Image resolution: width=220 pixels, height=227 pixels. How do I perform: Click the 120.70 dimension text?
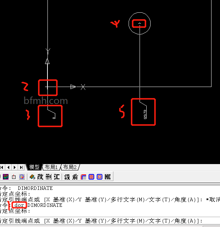point(145,114)
